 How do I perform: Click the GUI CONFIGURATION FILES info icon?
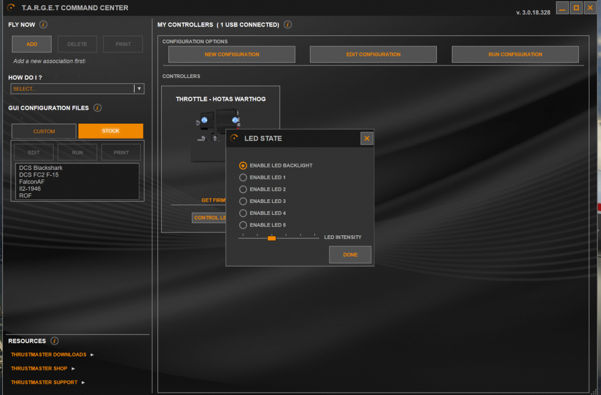click(x=97, y=108)
